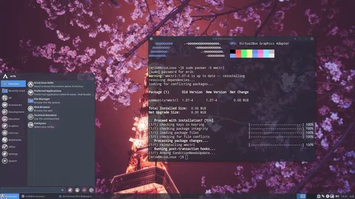Open the Office category
Image resolution: width=355 pixels, height=199 pixels.
13,146
